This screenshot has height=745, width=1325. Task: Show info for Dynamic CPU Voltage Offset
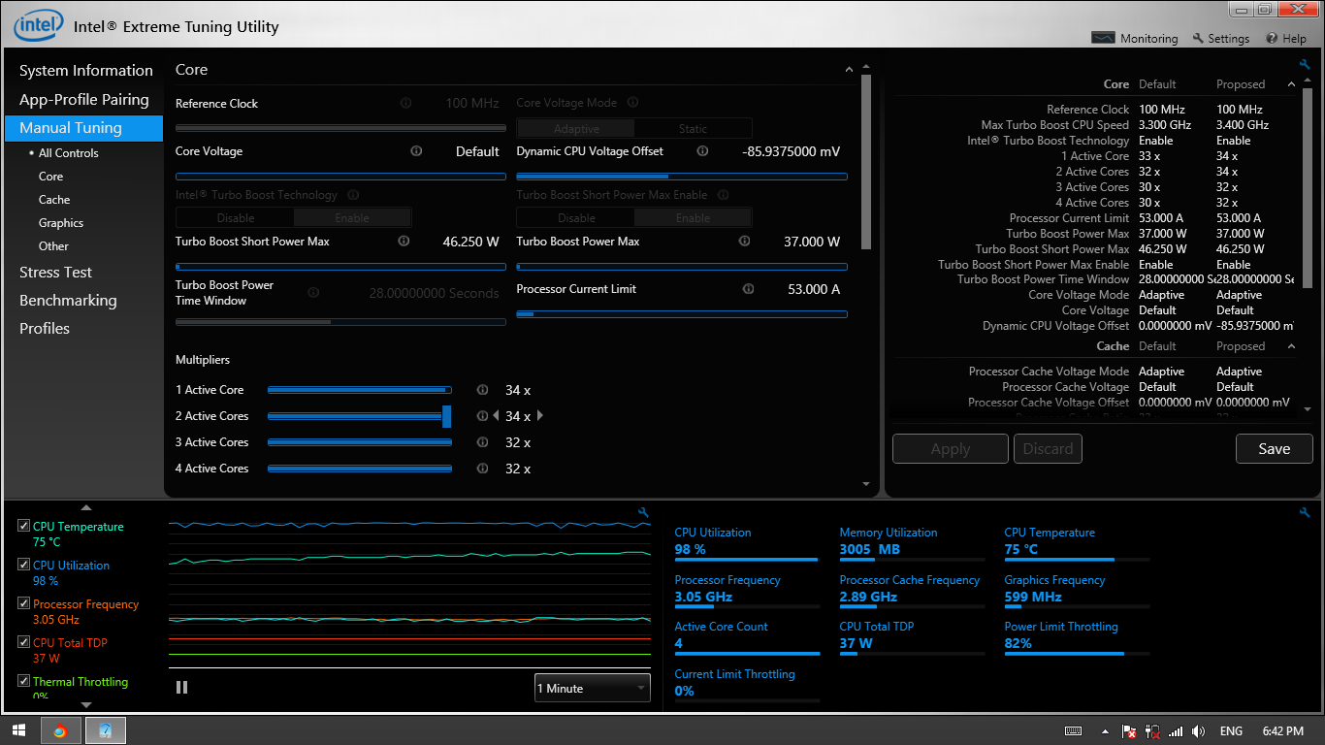pos(702,150)
